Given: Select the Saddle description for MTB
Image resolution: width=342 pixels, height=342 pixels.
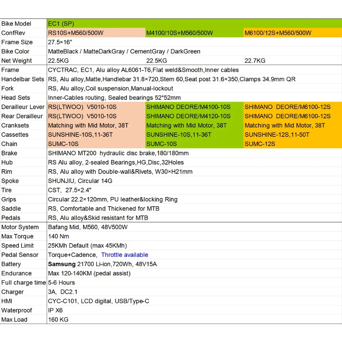Looking at the screenshot, I should pyautogui.click(x=104, y=209).
